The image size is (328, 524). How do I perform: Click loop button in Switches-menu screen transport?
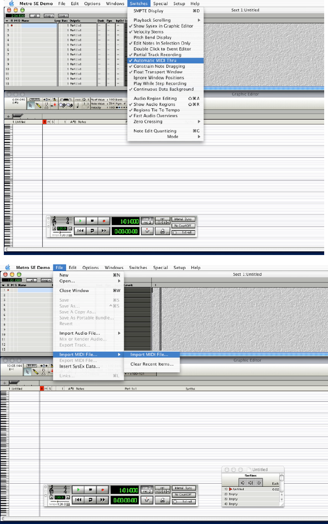coord(92,231)
